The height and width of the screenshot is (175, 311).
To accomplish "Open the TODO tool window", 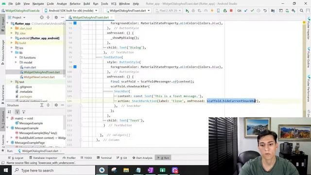I will click(86, 158).
